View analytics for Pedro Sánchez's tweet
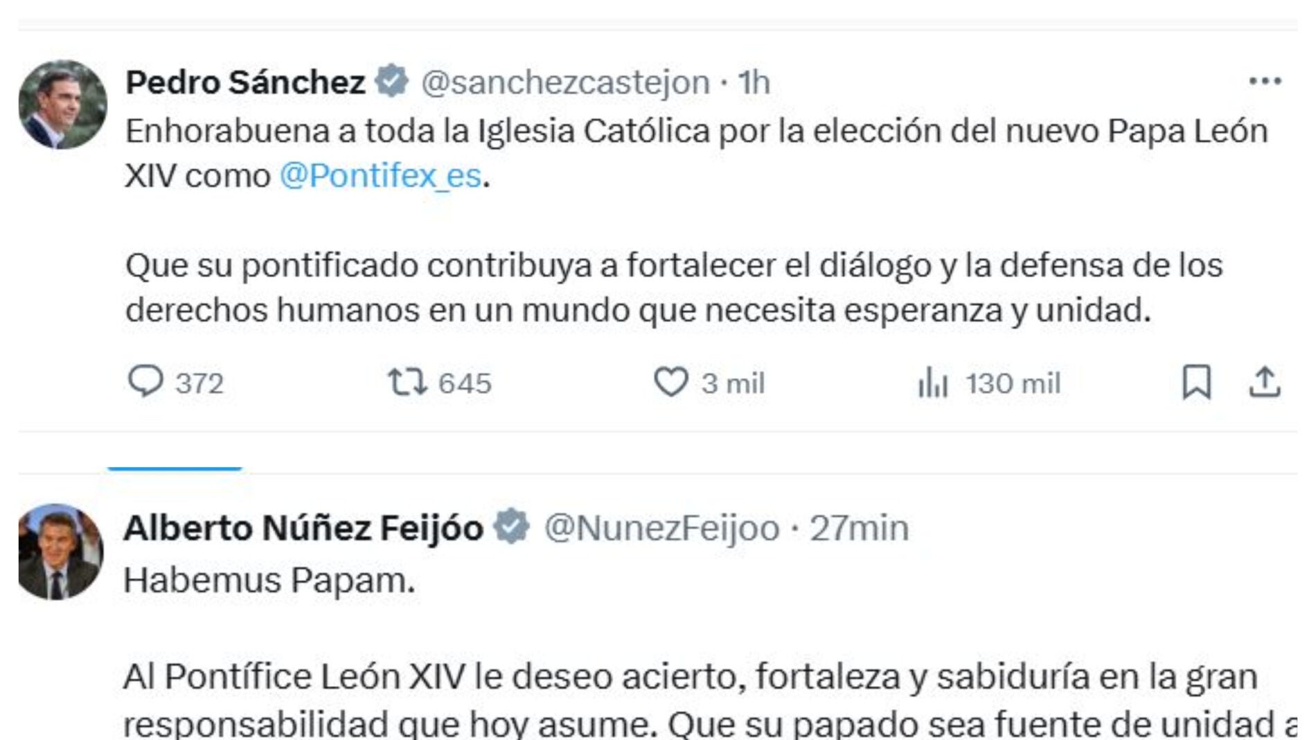This screenshot has width=1316, height=740. click(x=932, y=382)
